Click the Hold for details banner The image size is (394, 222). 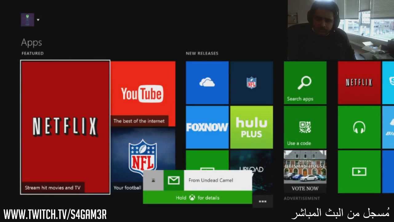[198, 197]
